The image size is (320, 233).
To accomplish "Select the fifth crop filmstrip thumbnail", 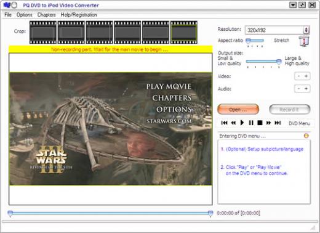I will click(156, 32).
